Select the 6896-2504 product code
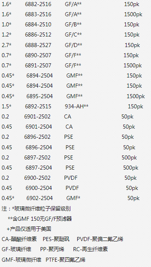This screenshot has width=151, height=267. (39, 147)
